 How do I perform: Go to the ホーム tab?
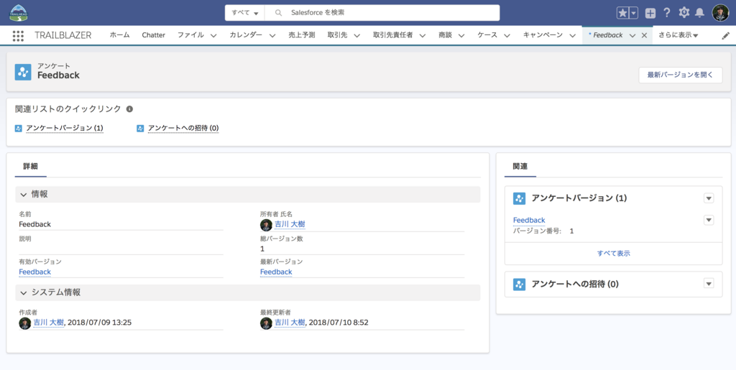(120, 35)
